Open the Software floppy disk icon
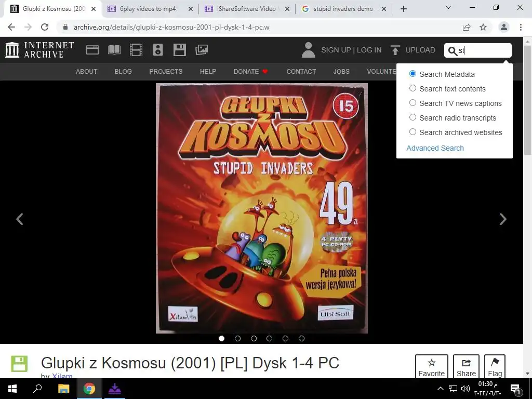Image resolution: width=532 pixels, height=399 pixels. [x=179, y=50]
